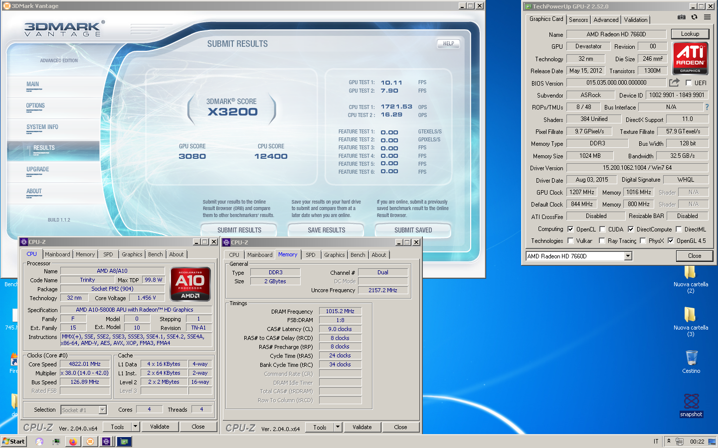Open the Tools dropdown arrow in Memory CPU-Z
Viewport: 718px width, 448px height.
338,427
